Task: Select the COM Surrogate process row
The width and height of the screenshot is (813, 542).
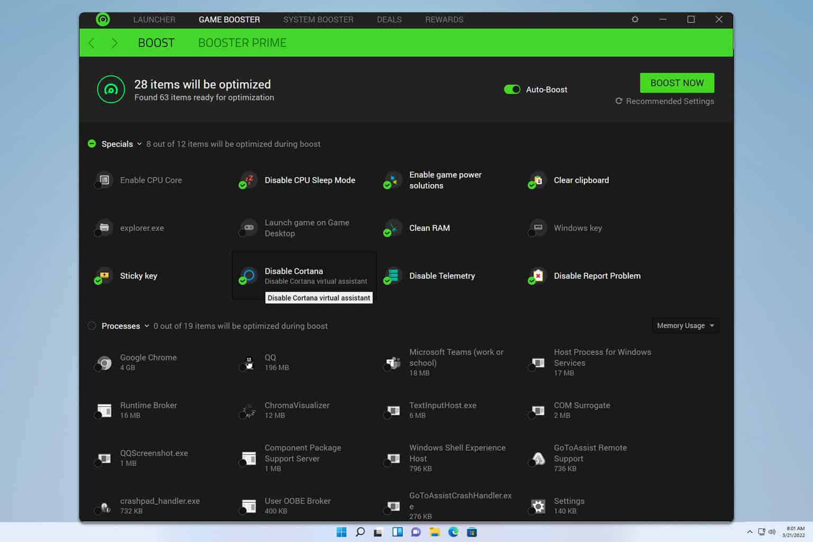Action: pos(593,410)
